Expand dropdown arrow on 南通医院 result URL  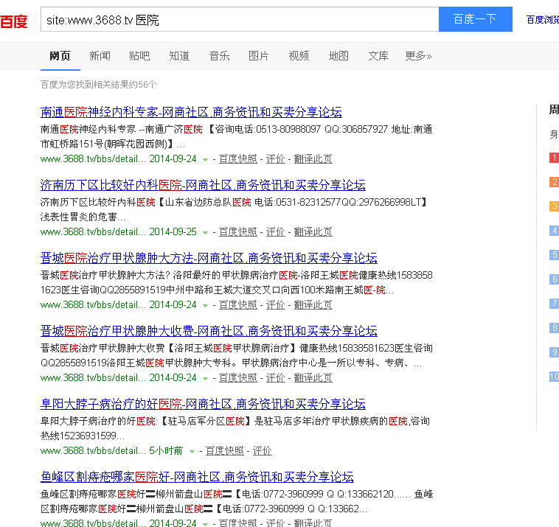click(205, 160)
